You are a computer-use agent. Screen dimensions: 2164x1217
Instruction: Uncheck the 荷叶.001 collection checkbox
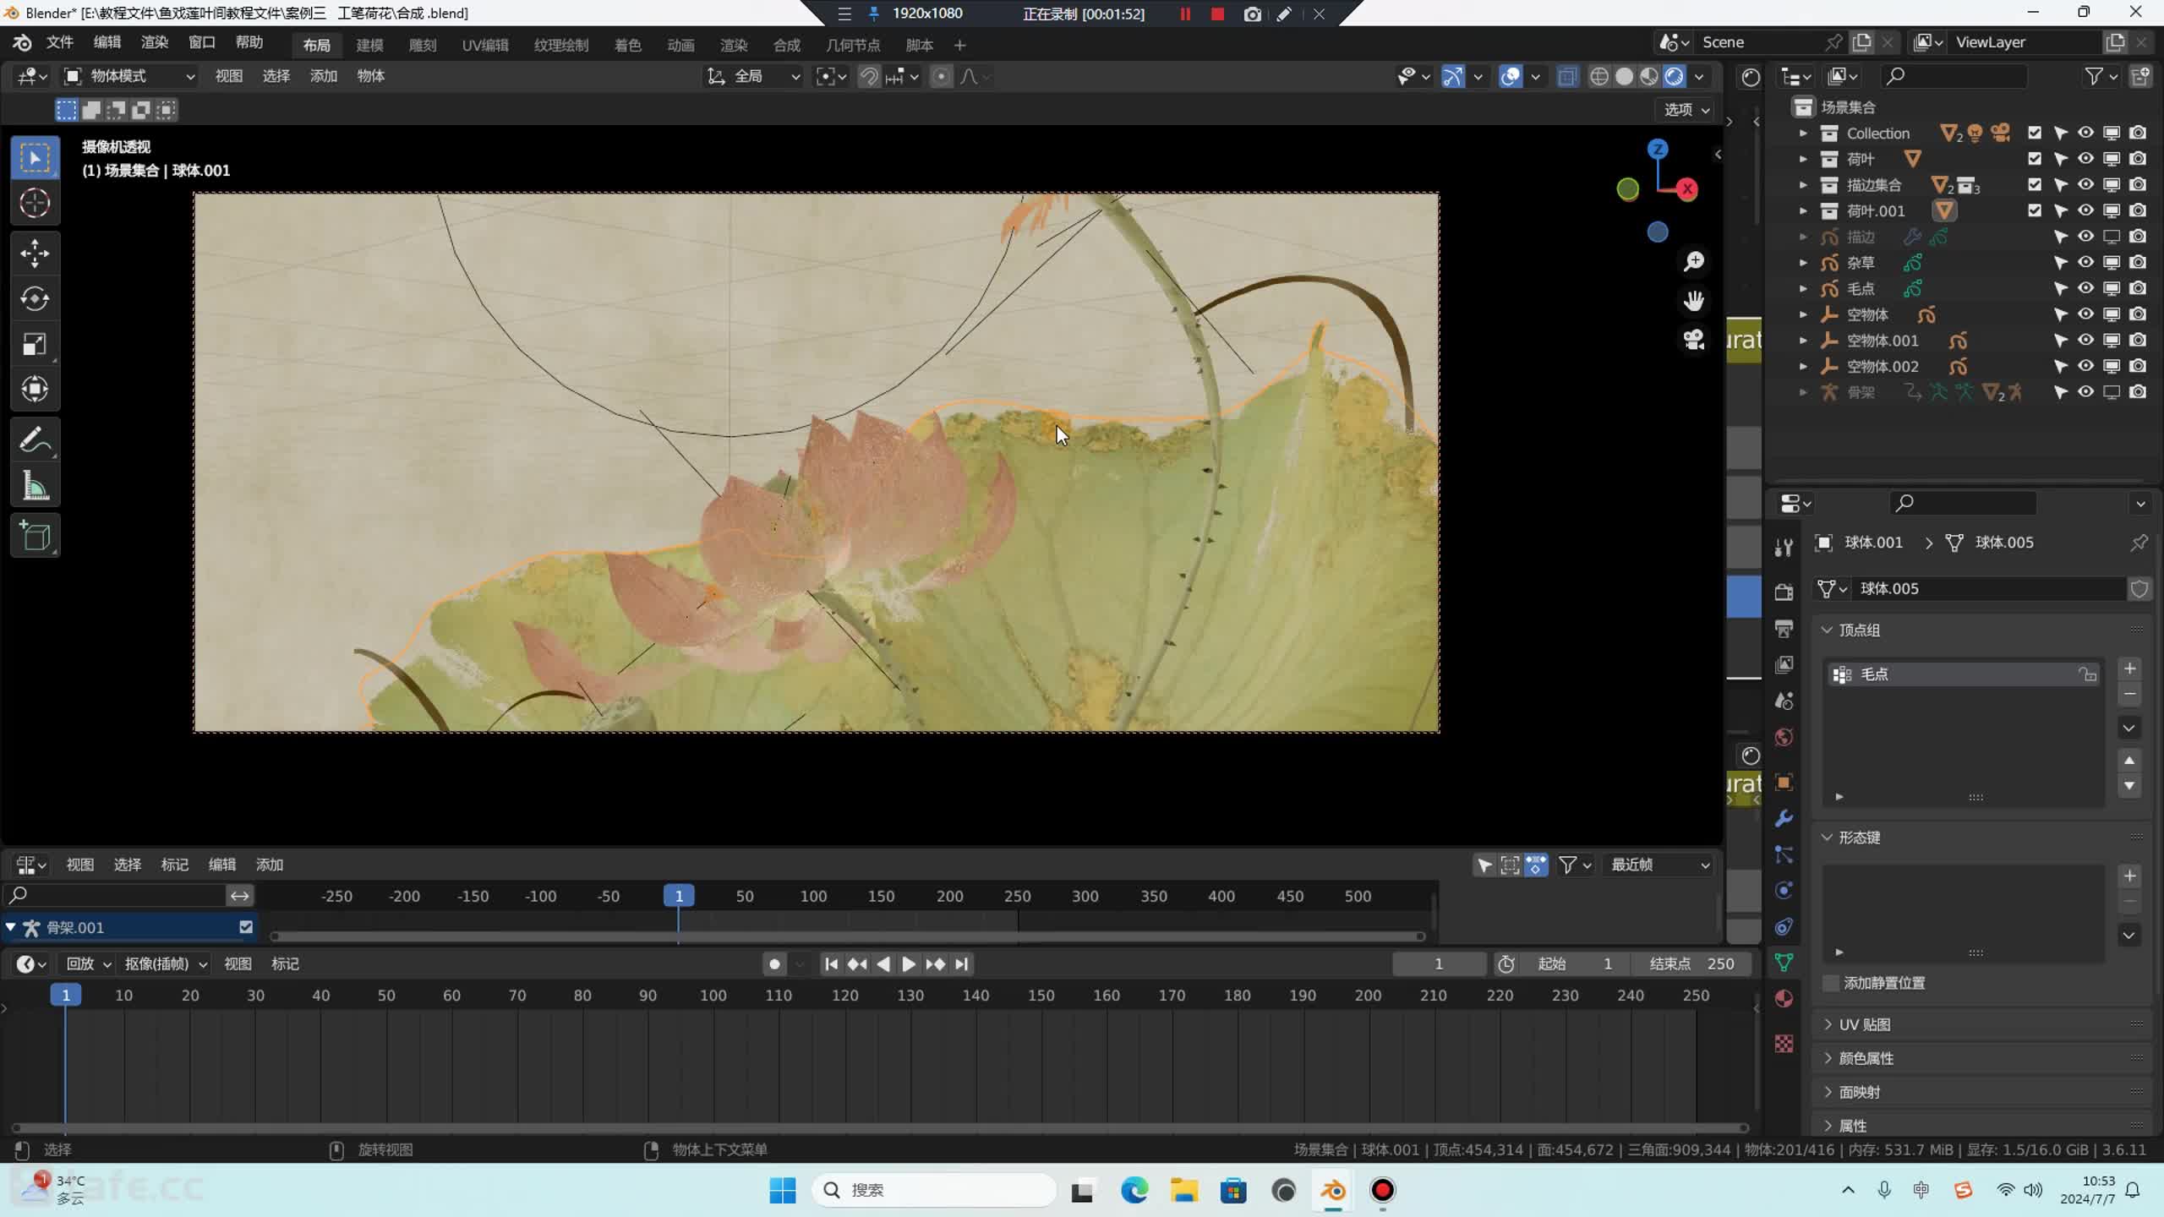pos(2035,210)
